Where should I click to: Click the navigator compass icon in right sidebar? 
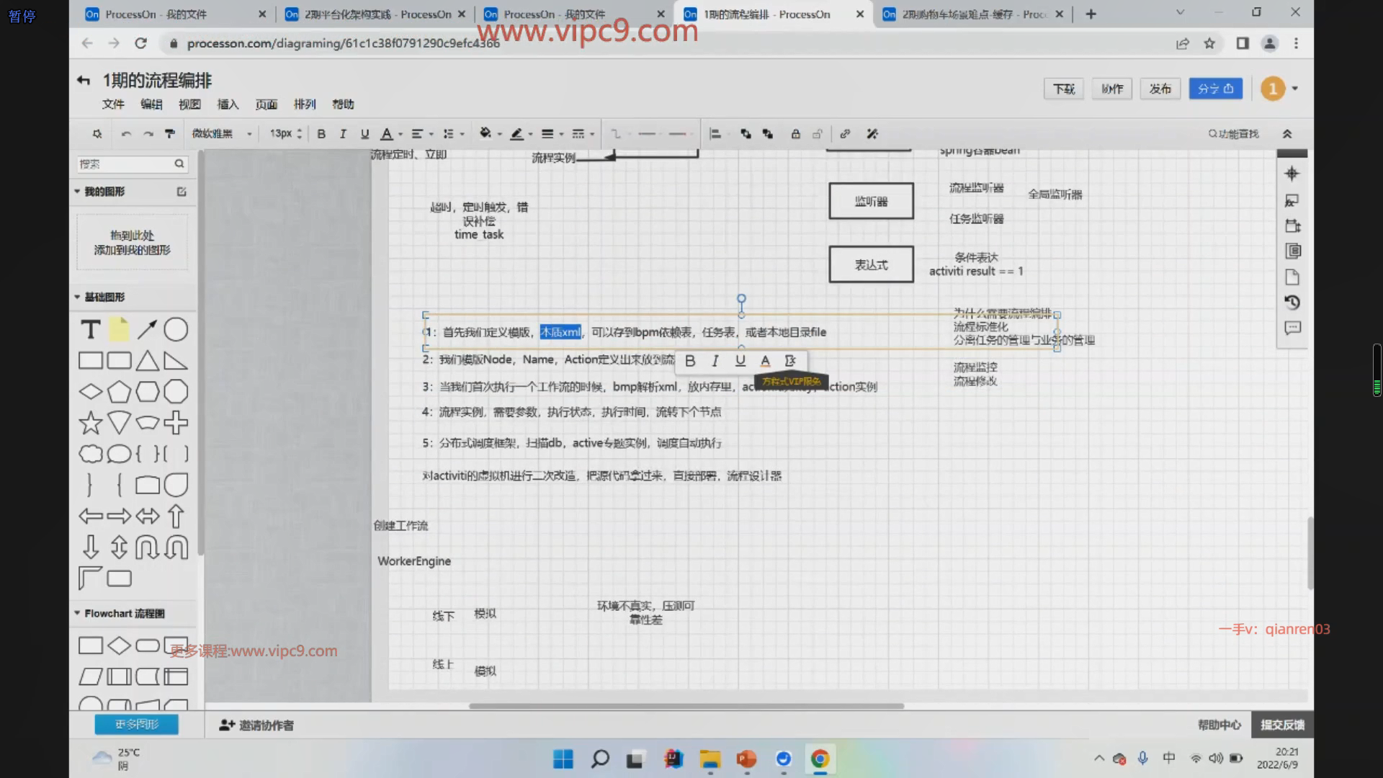coord(1292,174)
